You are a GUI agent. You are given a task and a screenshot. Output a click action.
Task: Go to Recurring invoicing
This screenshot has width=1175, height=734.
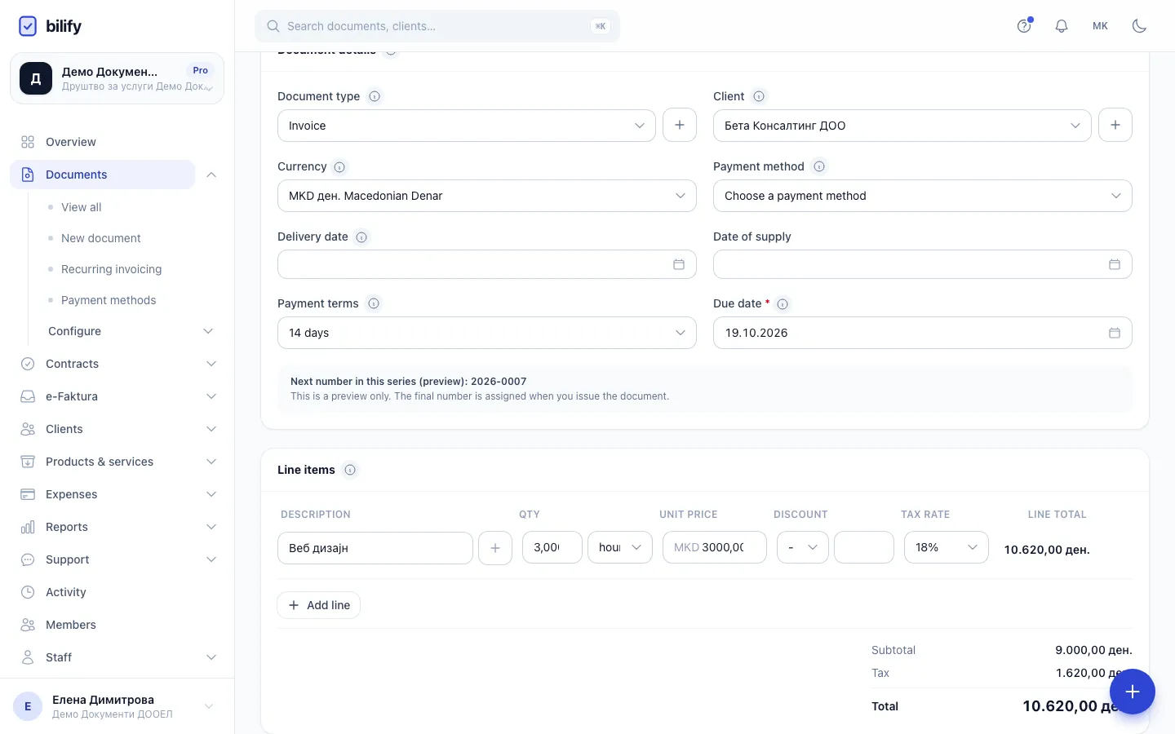tap(111, 269)
